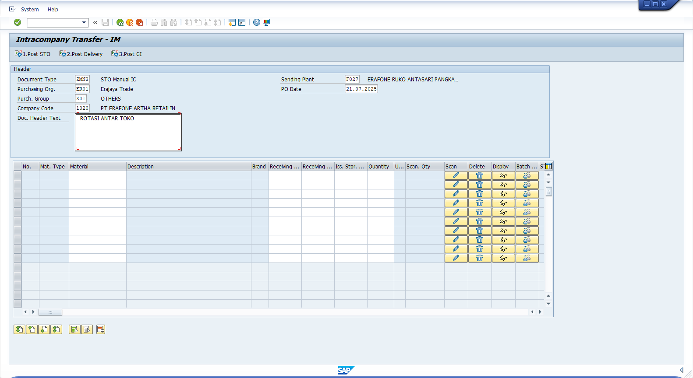Expand the command field dropdown arrow
Viewport: 693px width, 378px height.
click(x=84, y=22)
